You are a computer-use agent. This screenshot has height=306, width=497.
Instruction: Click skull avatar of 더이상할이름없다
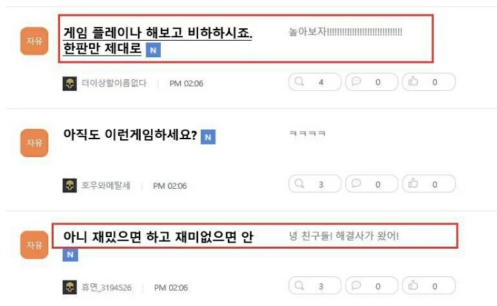(70, 83)
